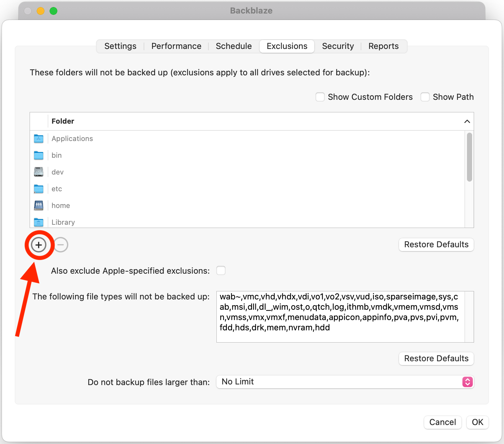Enable Show Custom Folders checkbox
Image resolution: width=504 pixels, height=444 pixels.
click(320, 97)
